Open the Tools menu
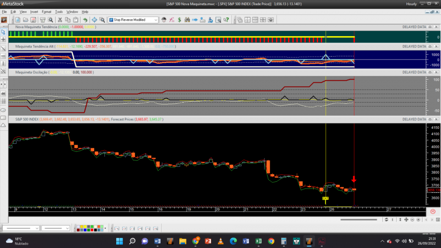441x248 pixels. pos(59,12)
